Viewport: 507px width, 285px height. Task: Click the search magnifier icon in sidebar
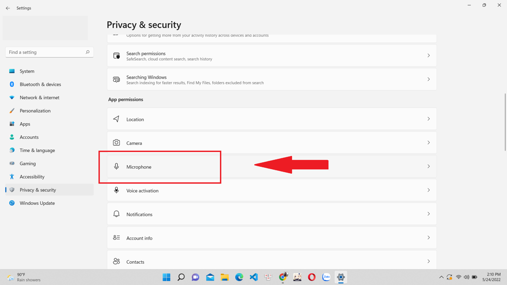(x=88, y=52)
